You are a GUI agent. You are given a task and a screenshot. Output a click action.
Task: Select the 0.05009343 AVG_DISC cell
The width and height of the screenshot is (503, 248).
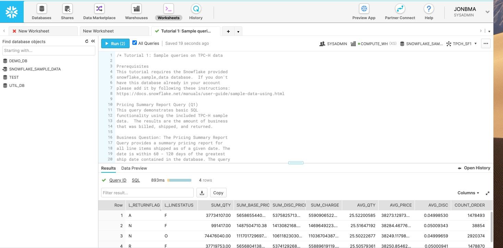pyautogui.click(x=432, y=226)
